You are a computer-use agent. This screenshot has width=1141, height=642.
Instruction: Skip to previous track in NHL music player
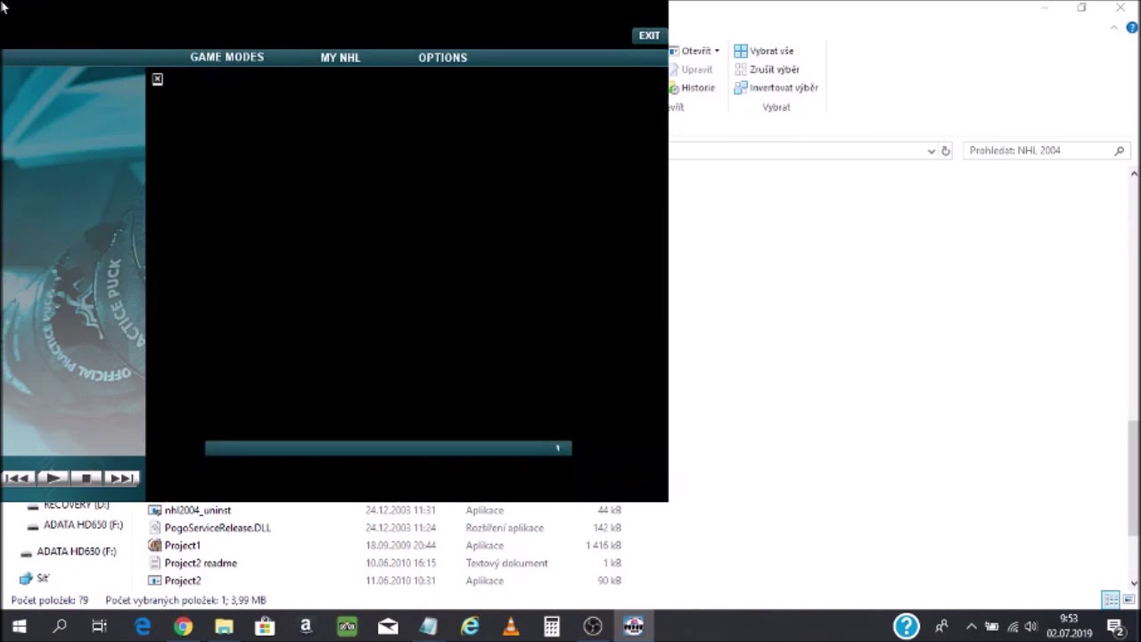pyautogui.click(x=18, y=478)
